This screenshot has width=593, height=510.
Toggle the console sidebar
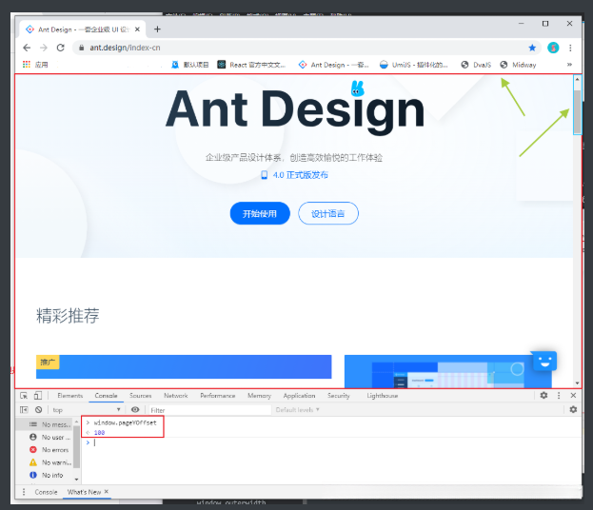[x=24, y=410]
